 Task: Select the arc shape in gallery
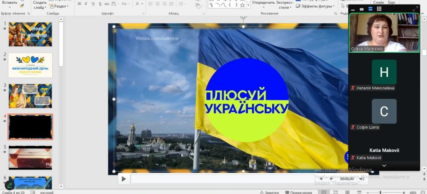point(218,5)
